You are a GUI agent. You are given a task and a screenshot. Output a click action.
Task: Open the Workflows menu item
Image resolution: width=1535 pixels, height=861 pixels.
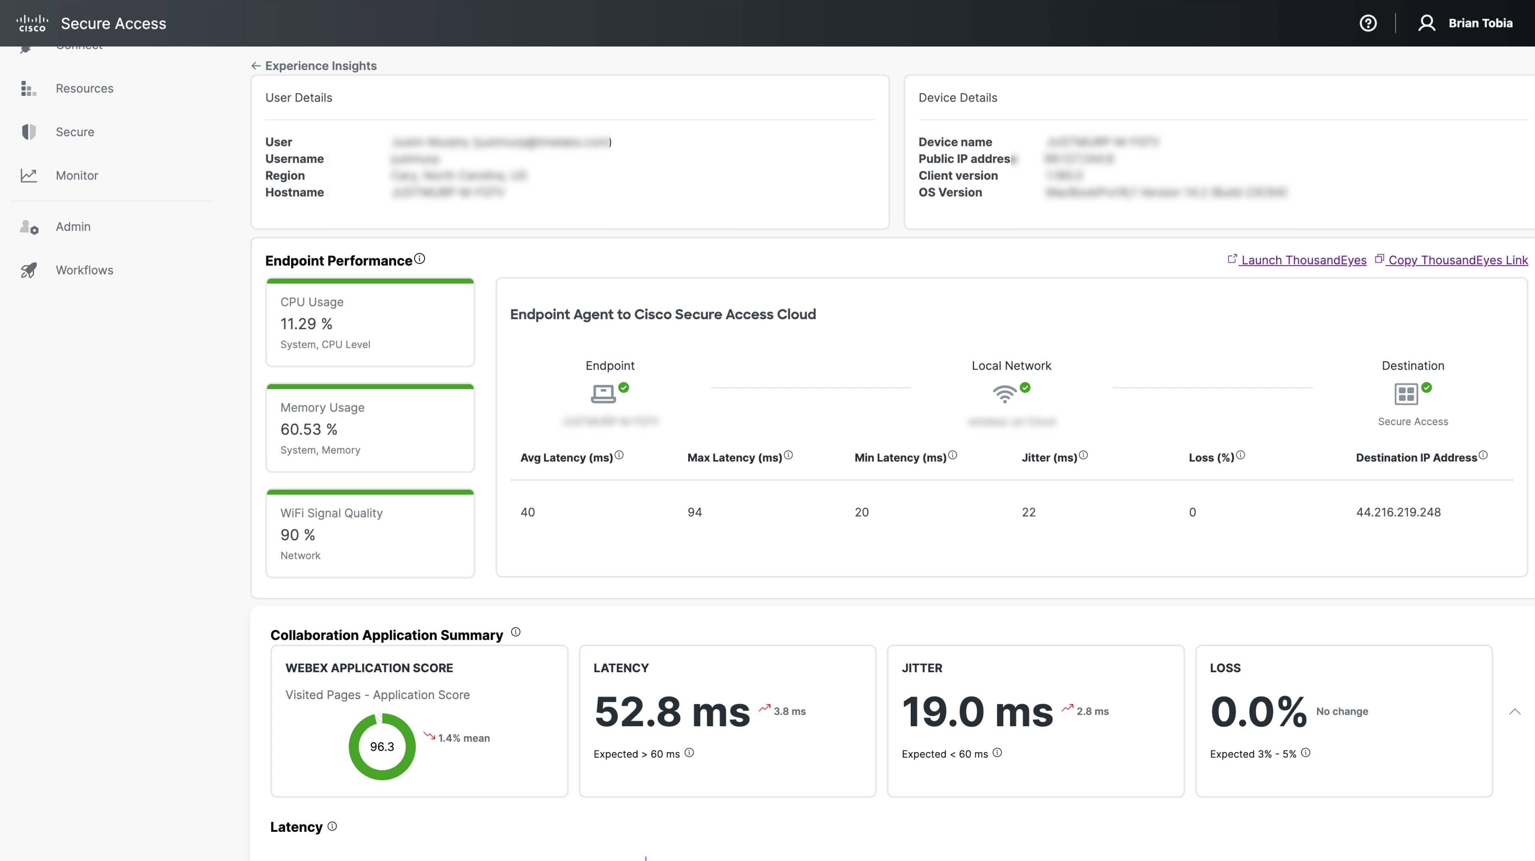point(84,270)
